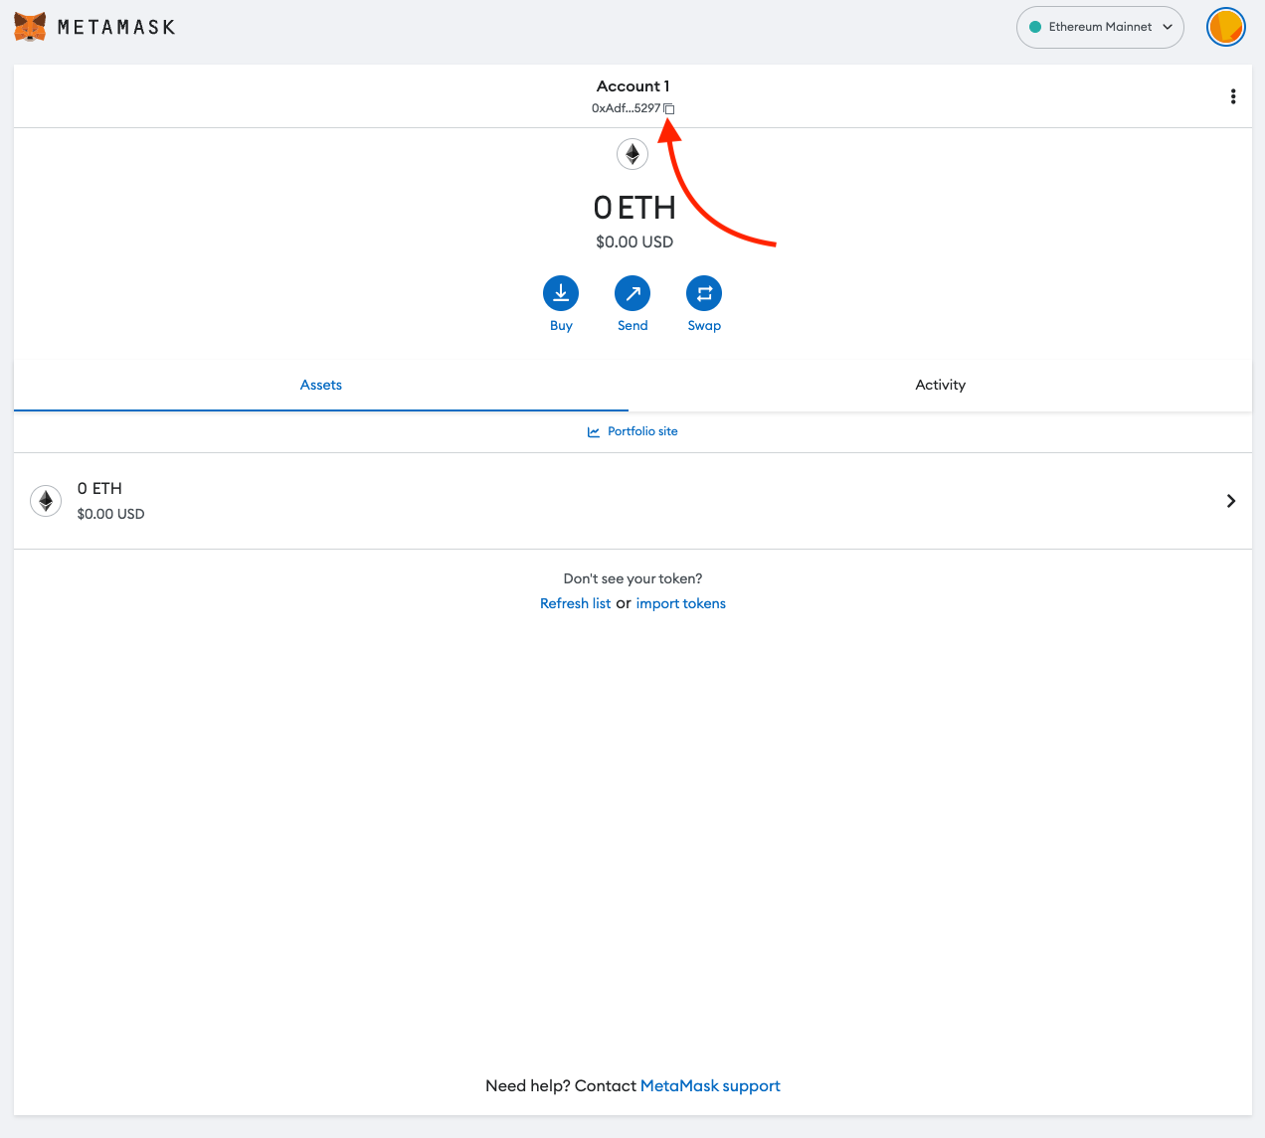Open the Ethereum Mainnet network dropdown
The image size is (1265, 1138).
(x=1100, y=27)
